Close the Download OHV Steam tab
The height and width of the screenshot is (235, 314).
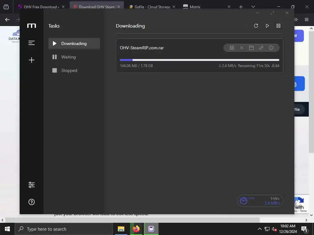[119, 7]
